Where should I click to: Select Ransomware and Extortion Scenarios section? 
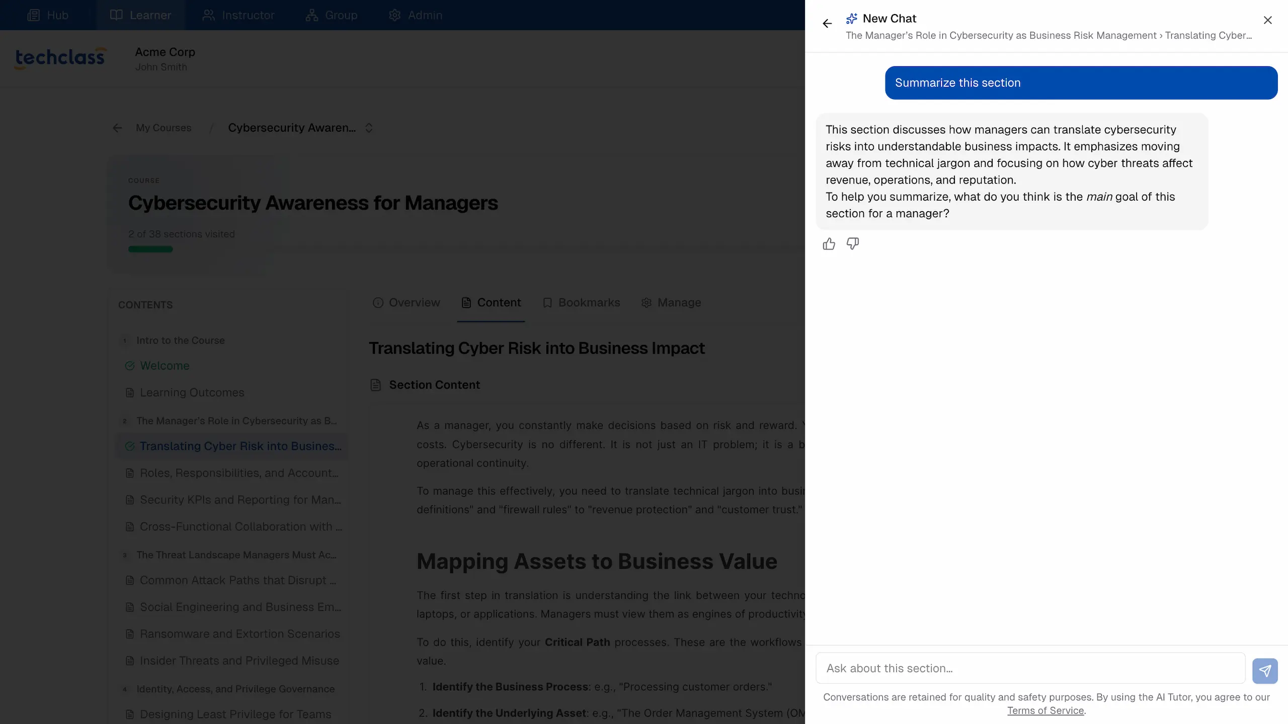click(239, 634)
